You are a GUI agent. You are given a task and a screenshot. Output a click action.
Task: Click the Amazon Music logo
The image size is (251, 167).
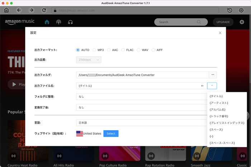[20, 22]
